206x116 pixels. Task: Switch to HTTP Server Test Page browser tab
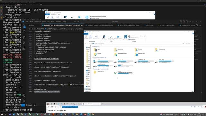click(72, 104)
